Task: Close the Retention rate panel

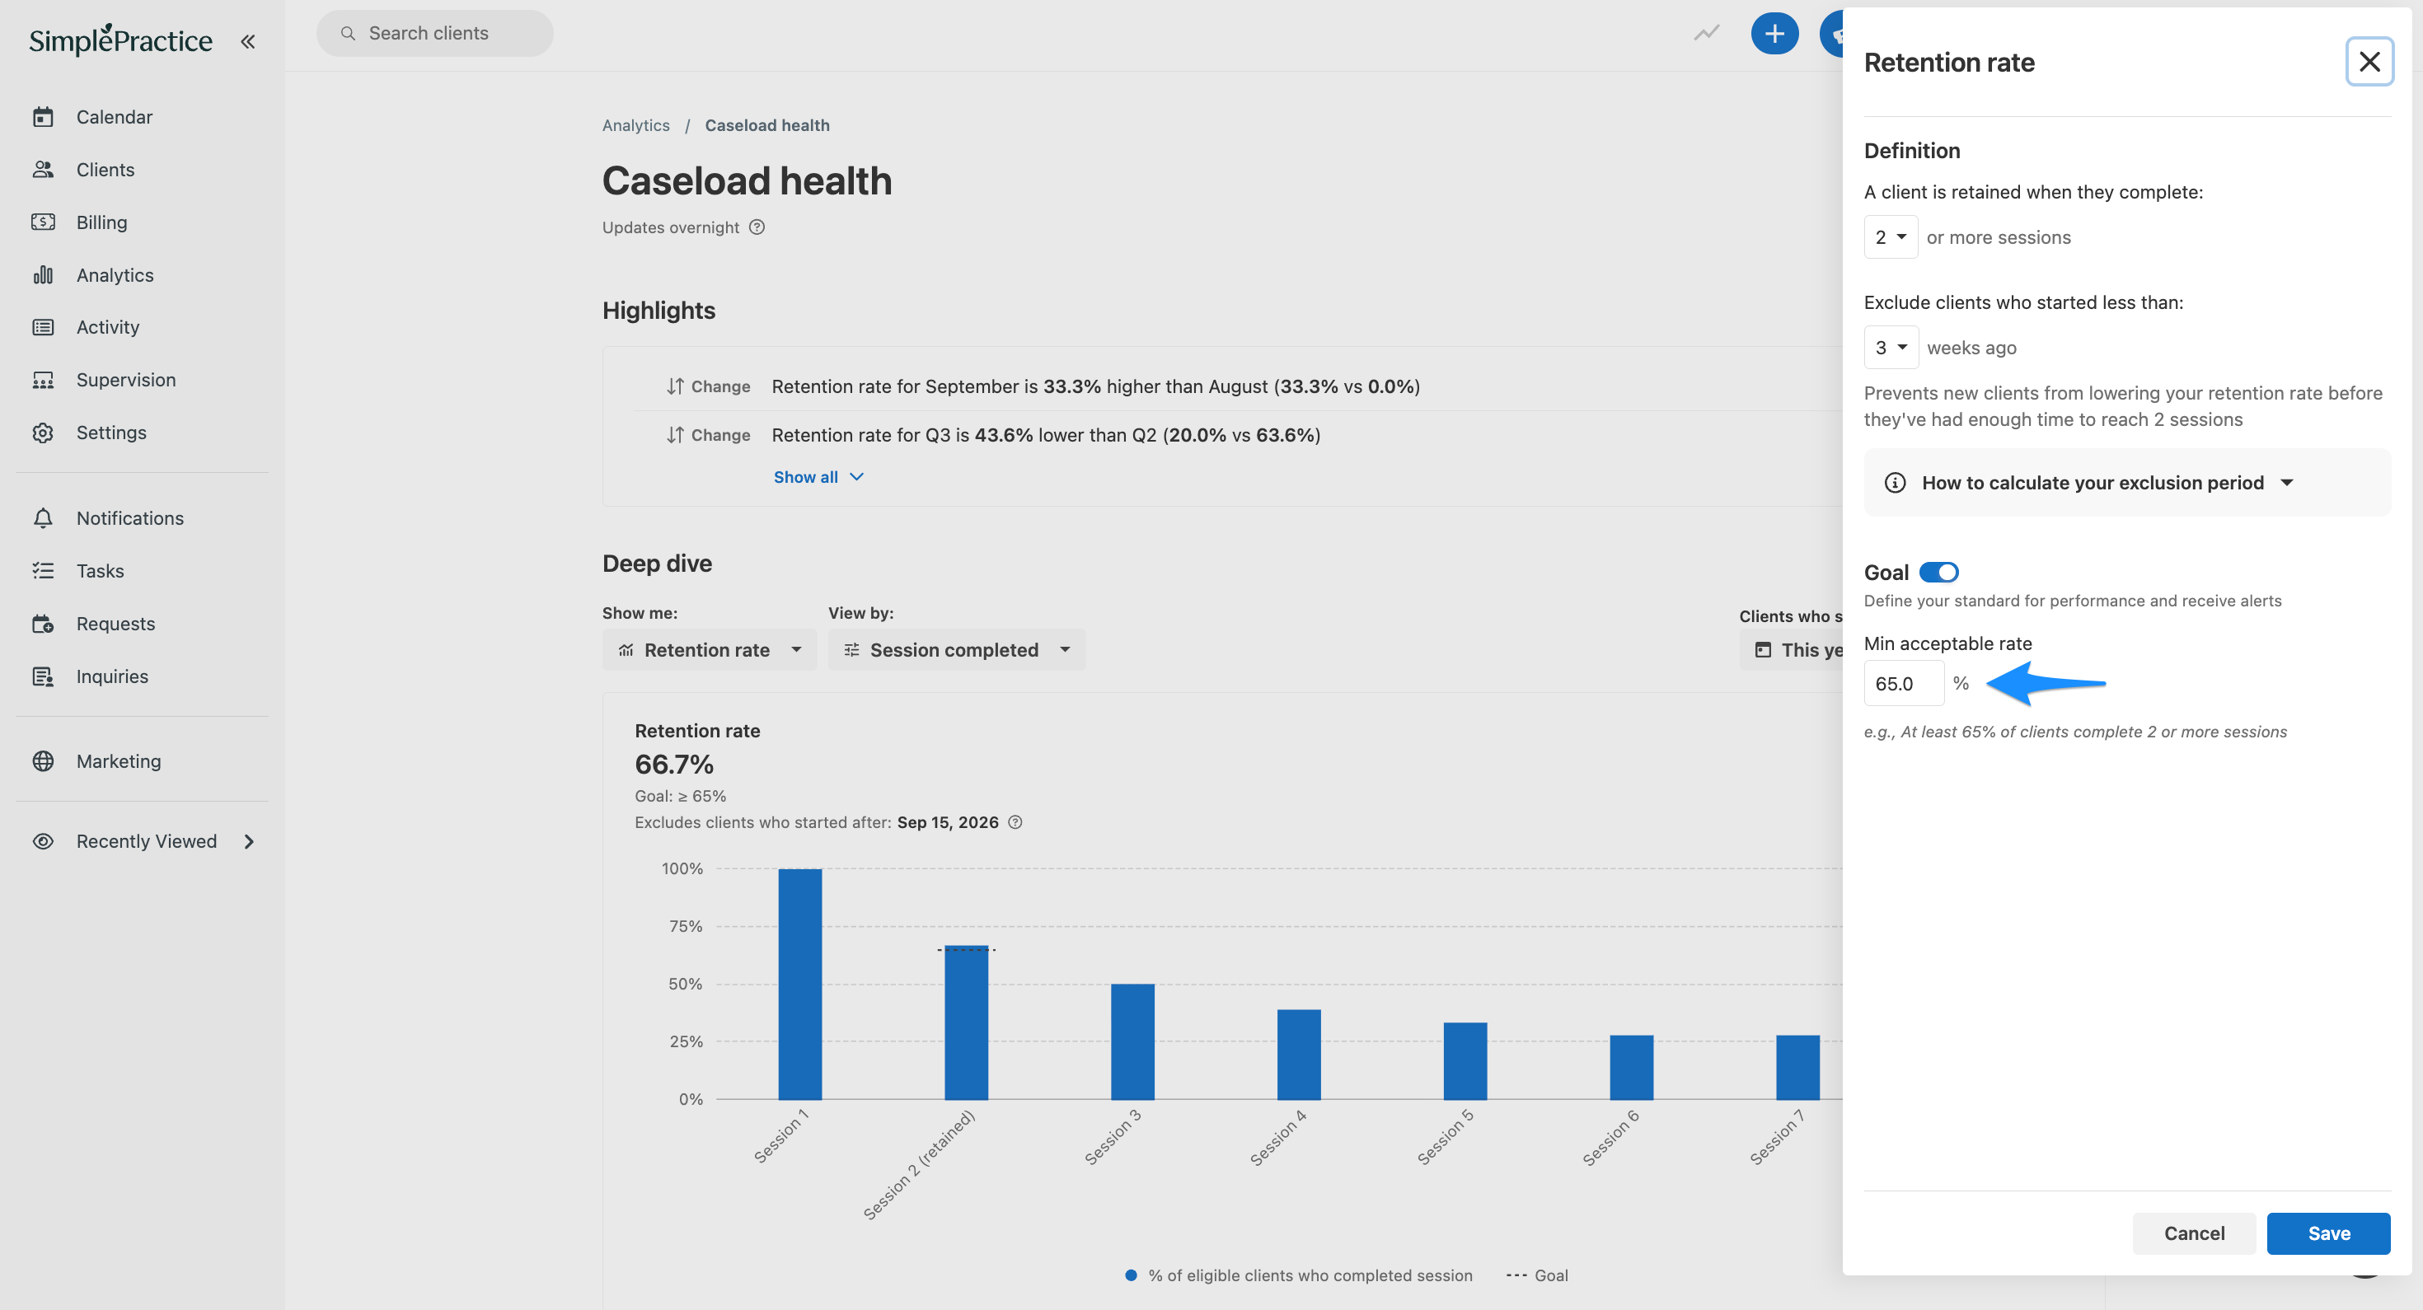Action: click(x=2369, y=62)
